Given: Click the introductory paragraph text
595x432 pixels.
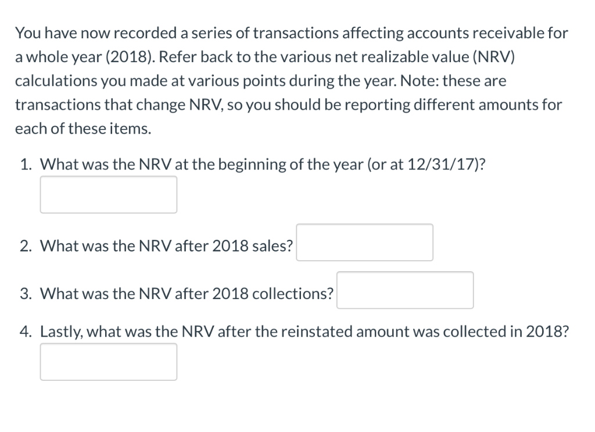Looking at the screenshot, I should pos(291,81).
